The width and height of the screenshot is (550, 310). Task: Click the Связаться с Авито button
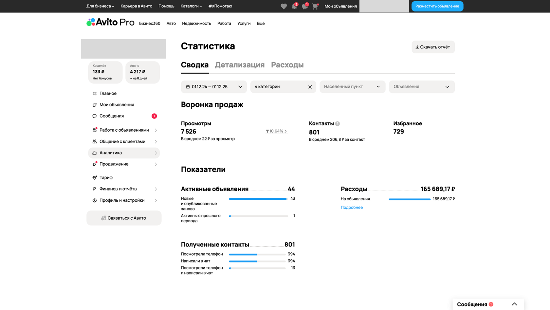[x=124, y=218]
